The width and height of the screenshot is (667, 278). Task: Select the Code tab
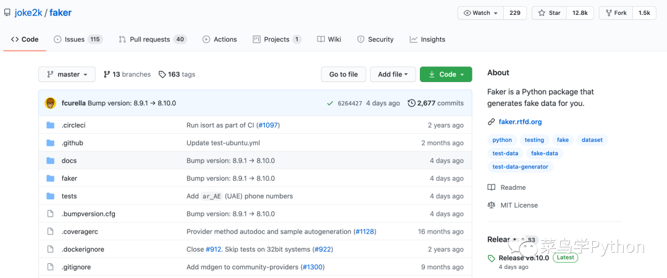click(x=25, y=39)
